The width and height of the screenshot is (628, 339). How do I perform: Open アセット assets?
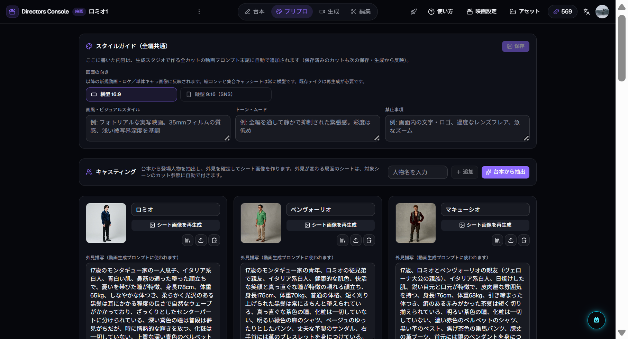525,11
